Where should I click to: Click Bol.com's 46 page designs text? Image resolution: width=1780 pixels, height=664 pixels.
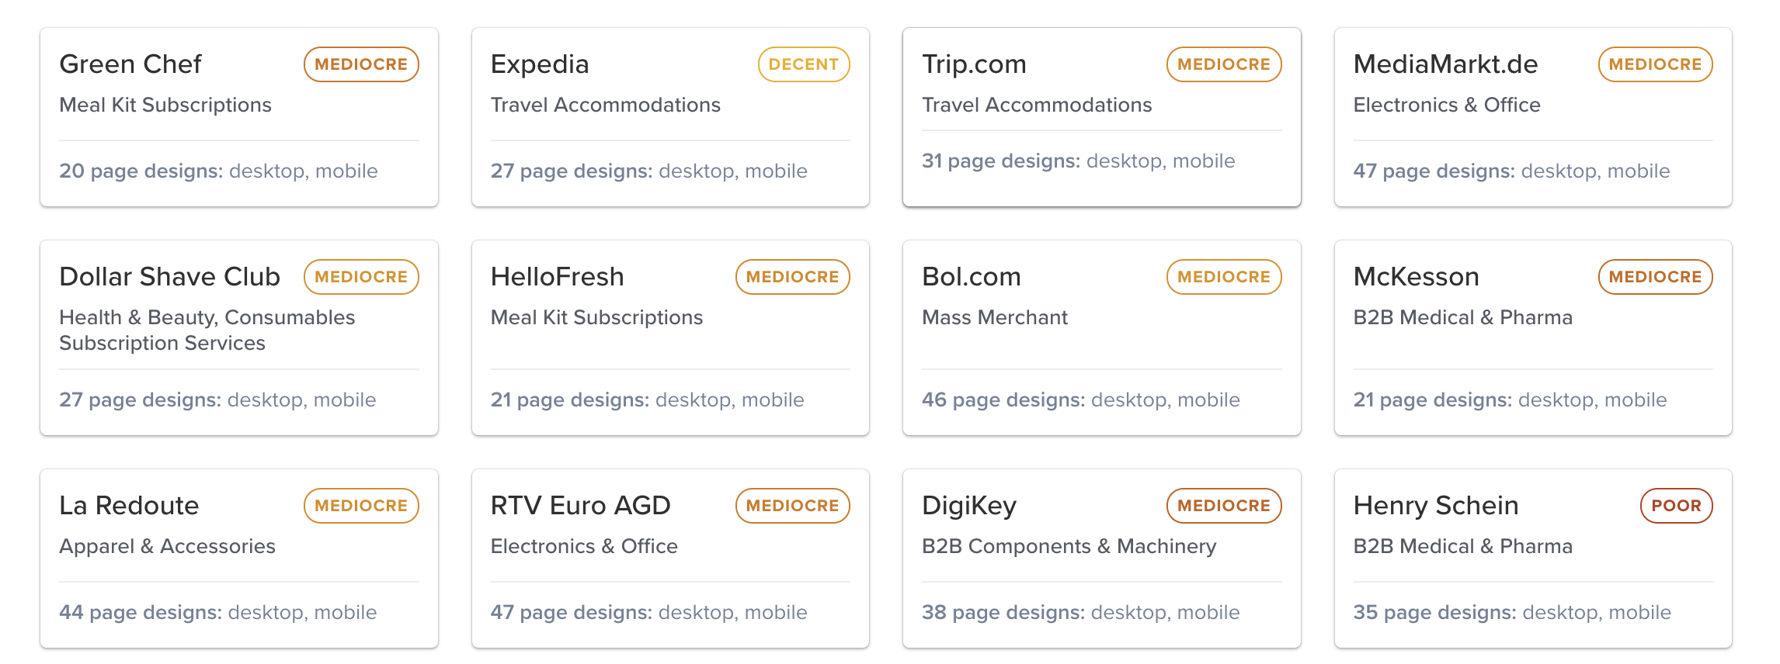click(x=1080, y=400)
